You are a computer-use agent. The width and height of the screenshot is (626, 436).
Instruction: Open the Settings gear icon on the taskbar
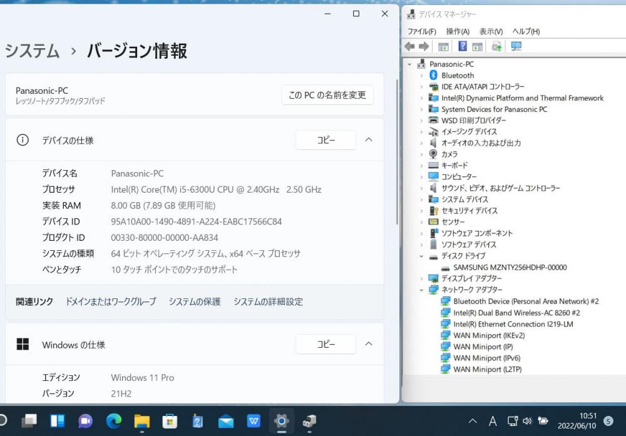(x=282, y=421)
